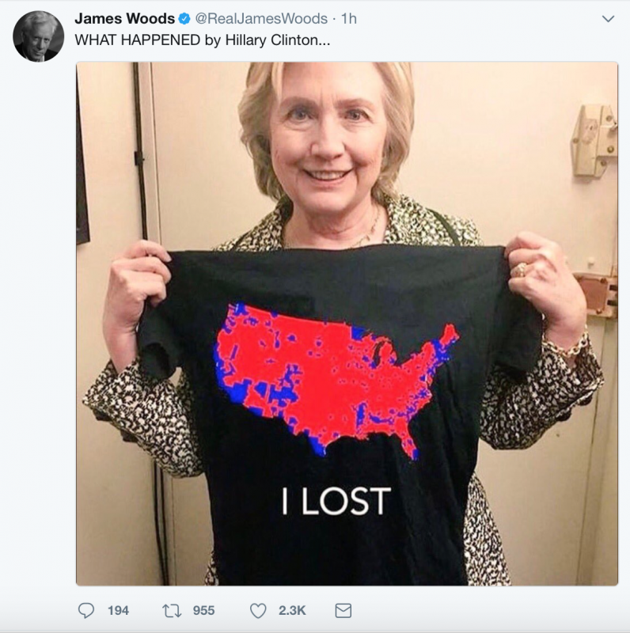Like the tweet with the heart icon
Viewport: 630px width, 633px height.
[258, 610]
